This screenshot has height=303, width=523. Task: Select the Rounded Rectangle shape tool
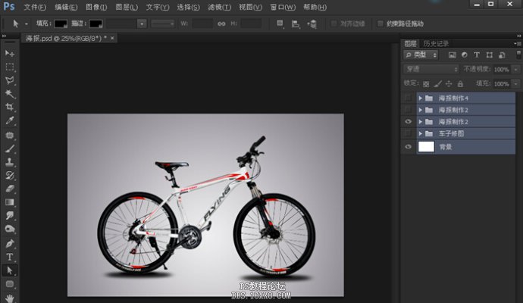pyautogui.click(x=10, y=284)
